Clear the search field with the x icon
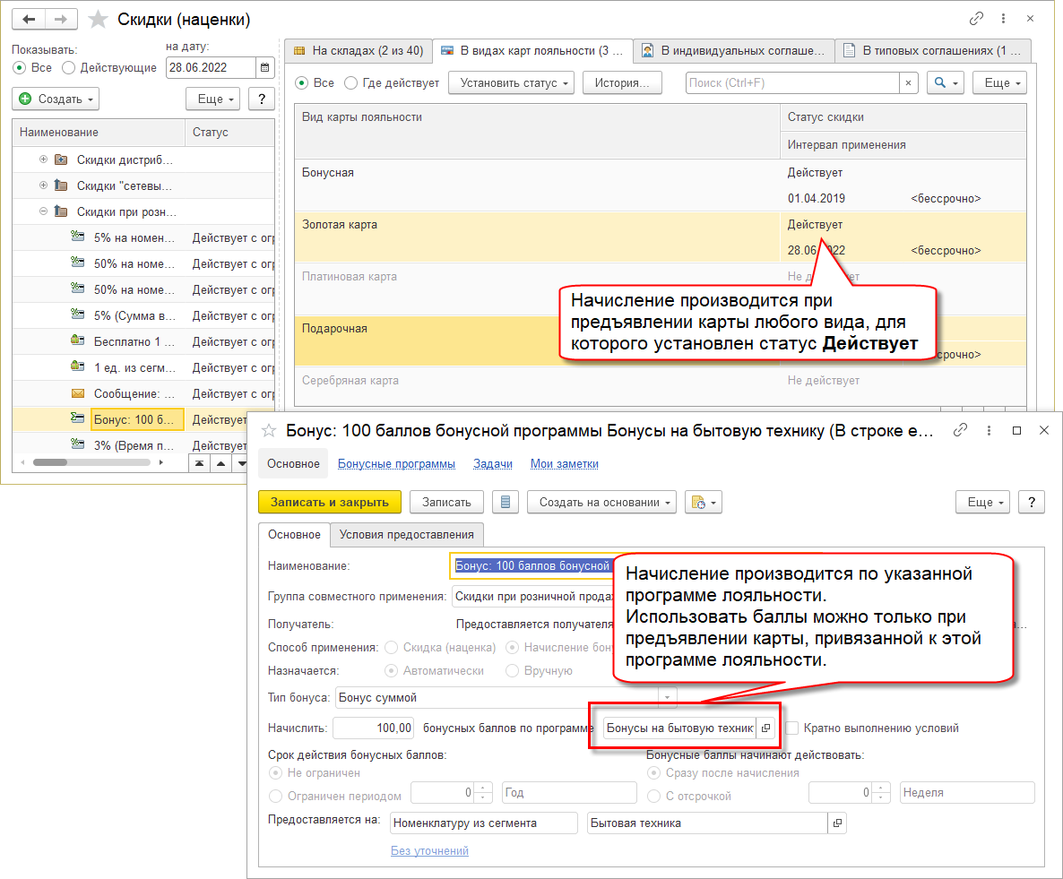This screenshot has height=879, width=1063. click(x=909, y=82)
